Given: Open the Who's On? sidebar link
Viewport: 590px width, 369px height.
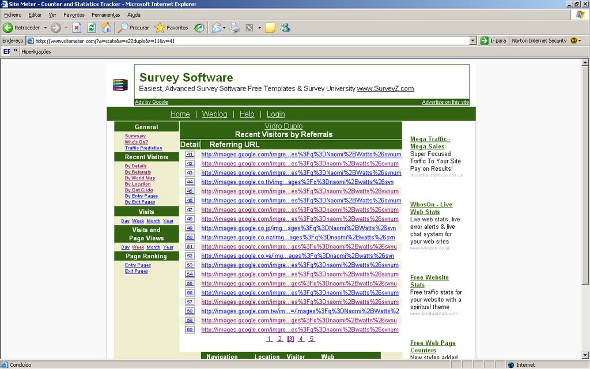Looking at the screenshot, I should coord(136,142).
